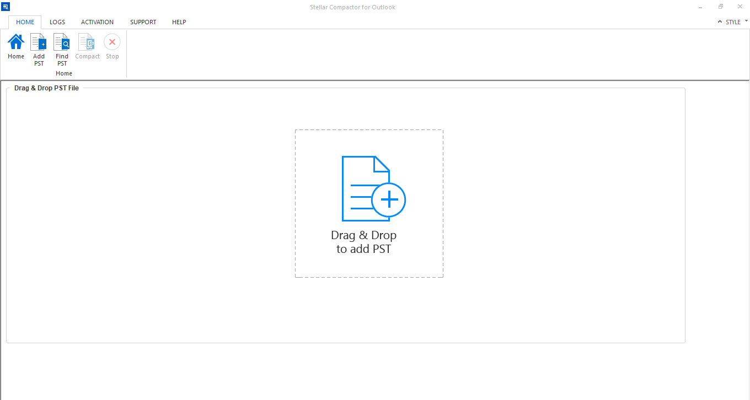Click the small down arrow beside STYLE
The image size is (750, 400).
746,21
